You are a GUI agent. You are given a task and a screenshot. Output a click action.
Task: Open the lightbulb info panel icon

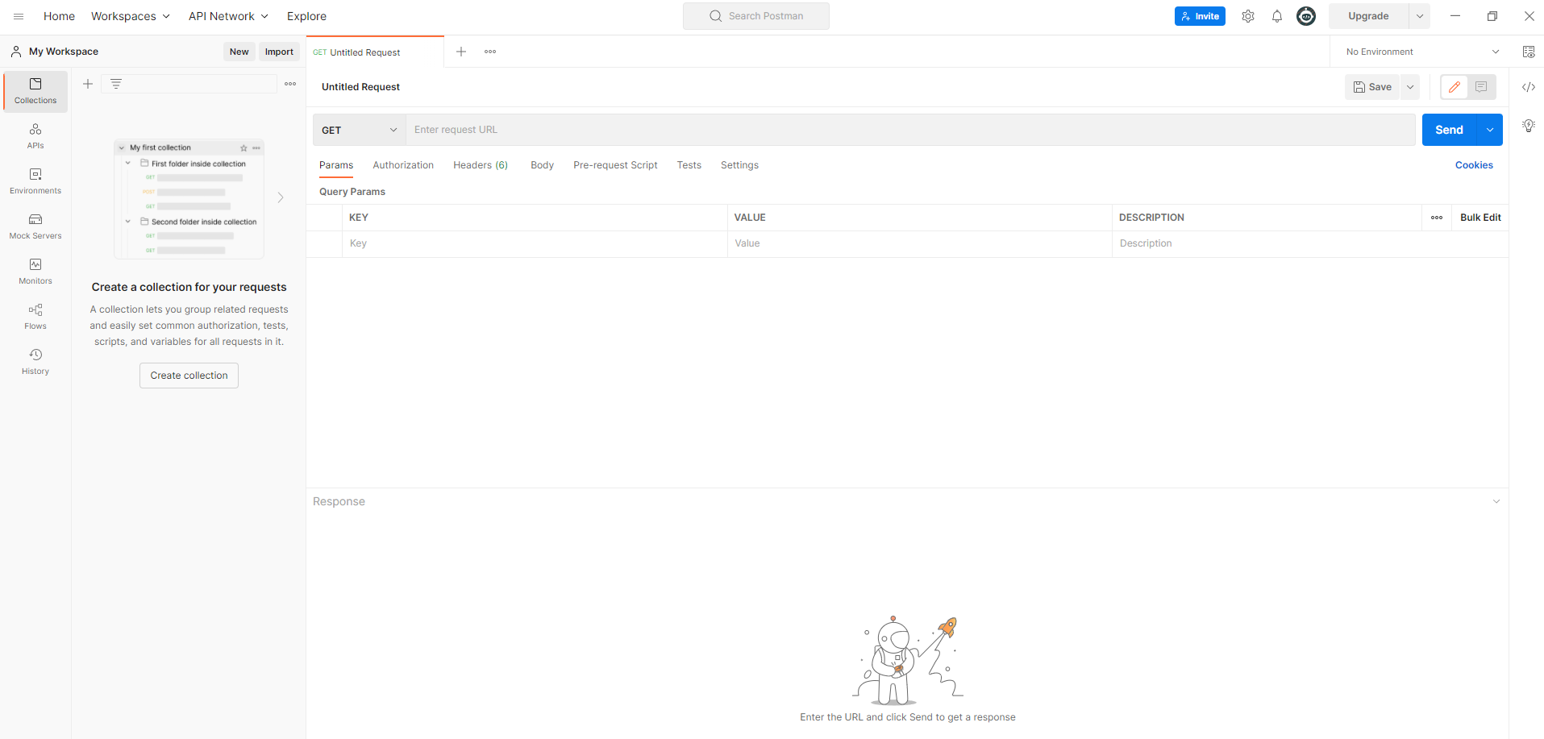[x=1529, y=126]
